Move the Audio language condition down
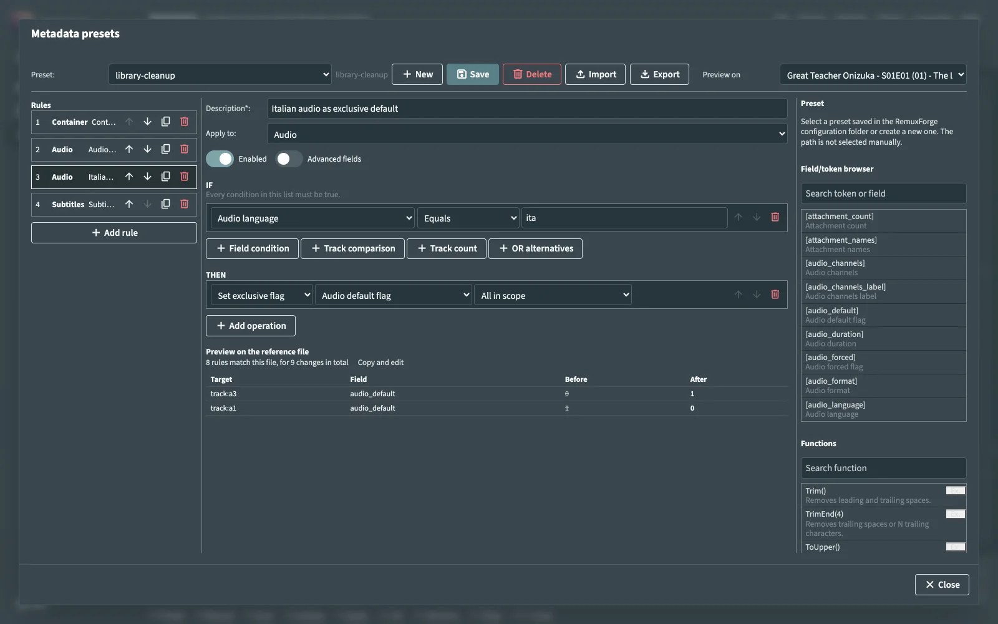The width and height of the screenshot is (998, 624). [x=757, y=217]
